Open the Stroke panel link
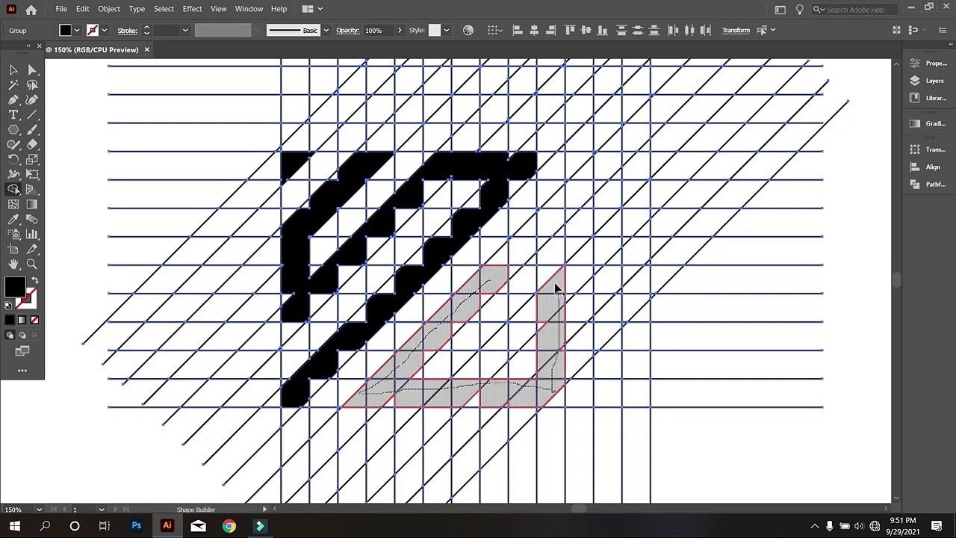This screenshot has height=538, width=956. pyautogui.click(x=127, y=30)
